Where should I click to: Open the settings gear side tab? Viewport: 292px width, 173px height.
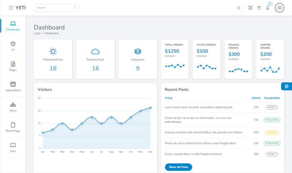click(x=287, y=86)
